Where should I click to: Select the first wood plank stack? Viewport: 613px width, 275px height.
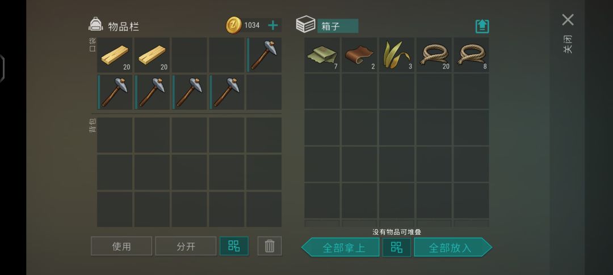(x=115, y=55)
